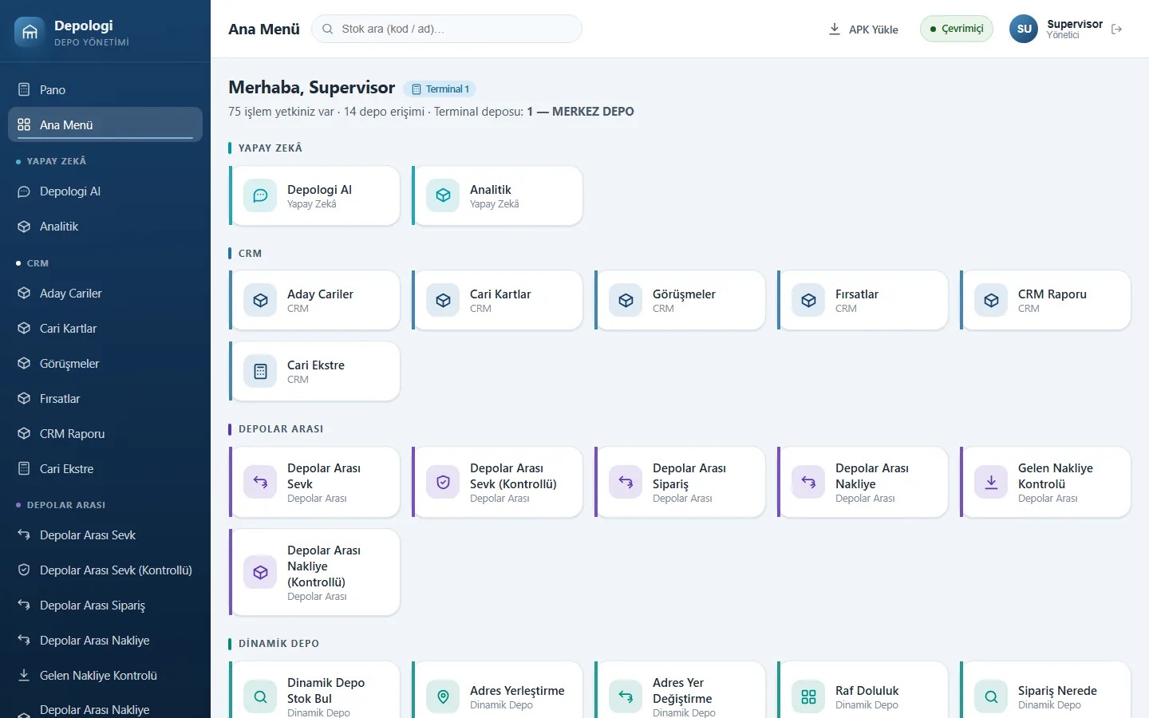
Task: Open Gelen Nakliye Kontrolü sidebar item
Action: [105, 676]
